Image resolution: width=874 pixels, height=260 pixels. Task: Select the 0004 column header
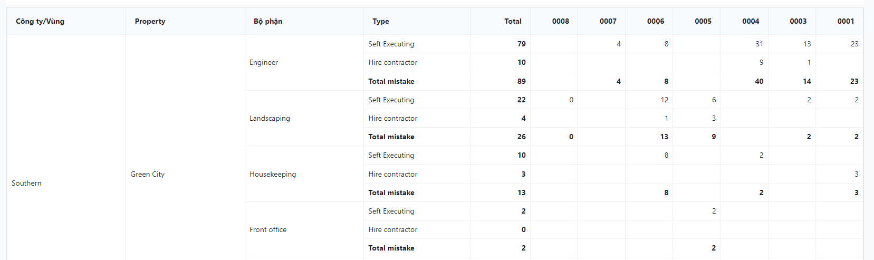pos(750,21)
